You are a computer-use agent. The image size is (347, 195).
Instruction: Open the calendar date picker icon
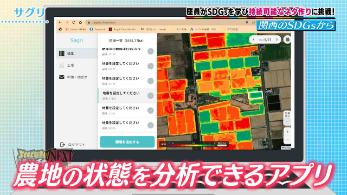coord(287,40)
